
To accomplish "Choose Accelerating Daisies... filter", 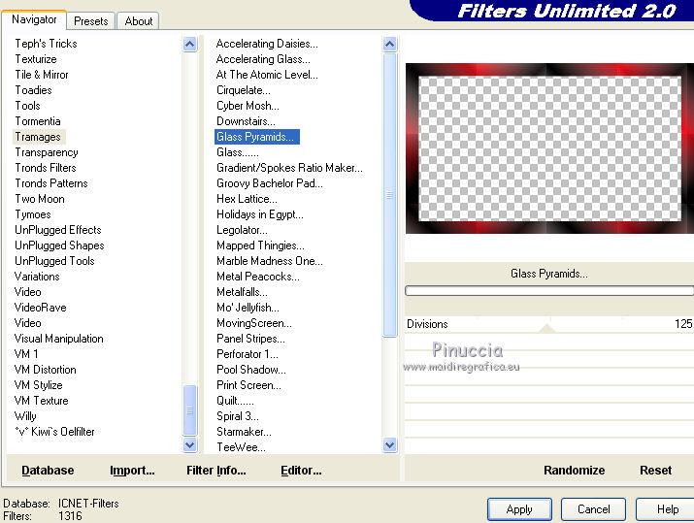I will click(267, 44).
